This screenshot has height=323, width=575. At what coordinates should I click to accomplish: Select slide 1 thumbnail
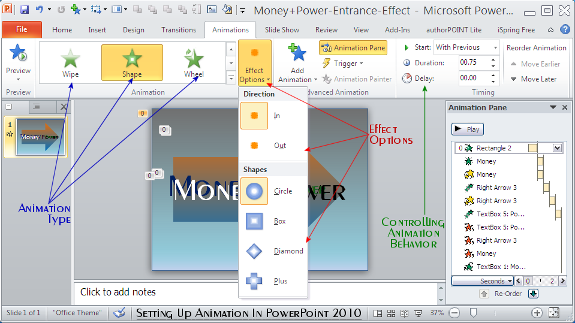(x=40, y=137)
